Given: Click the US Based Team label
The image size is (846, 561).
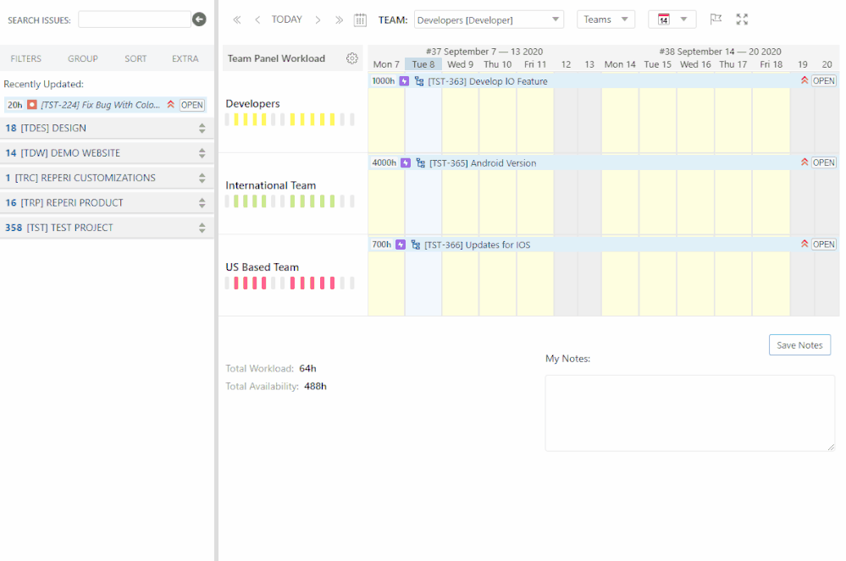Looking at the screenshot, I should coord(262,267).
